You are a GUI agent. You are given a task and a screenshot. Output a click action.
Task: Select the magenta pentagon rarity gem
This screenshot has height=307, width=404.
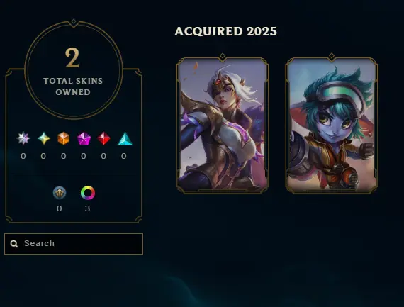(84, 139)
